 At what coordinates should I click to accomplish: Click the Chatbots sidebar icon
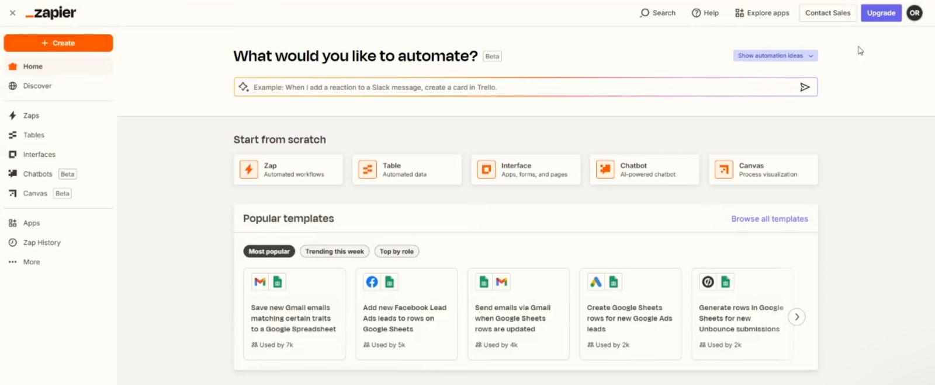pyautogui.click(x=13, y=174)
